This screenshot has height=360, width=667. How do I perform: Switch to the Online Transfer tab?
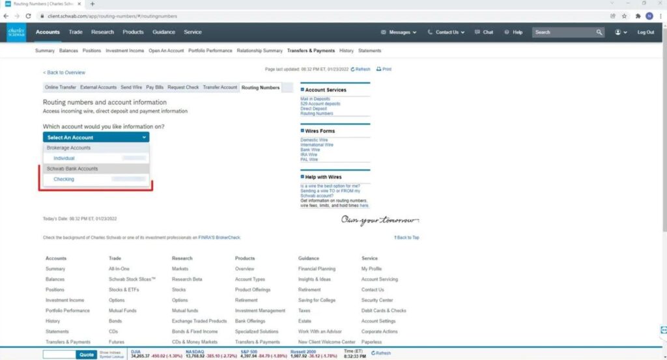coord(61,87)
